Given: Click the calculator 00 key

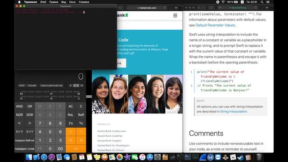Looking at the screenshot, I should pos(60,149).
